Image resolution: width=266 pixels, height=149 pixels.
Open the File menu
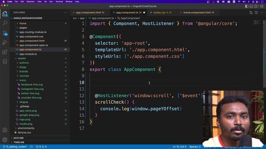16,2
